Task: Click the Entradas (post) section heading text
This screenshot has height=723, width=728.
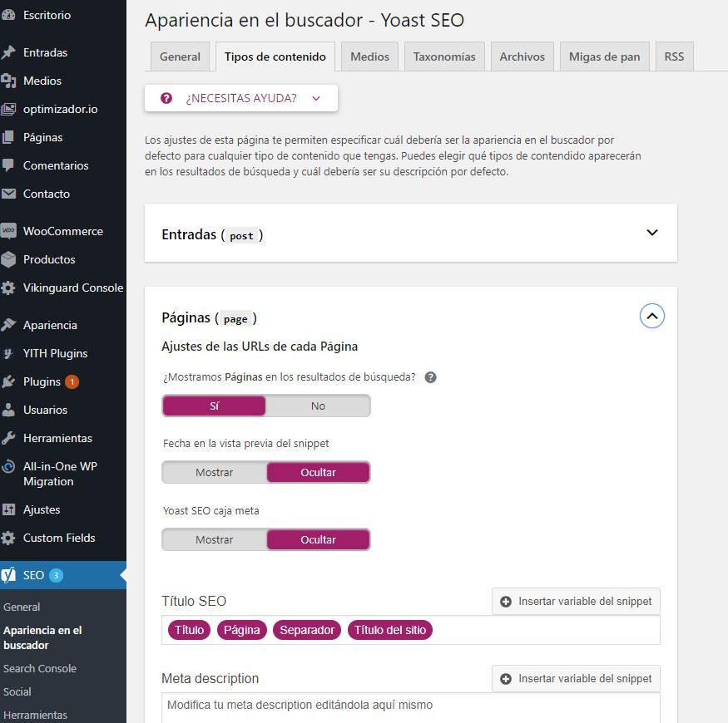Action: (x=212, y=234)
